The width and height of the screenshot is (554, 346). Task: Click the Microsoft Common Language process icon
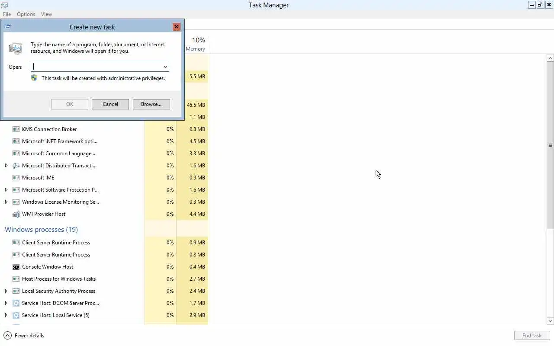(16, 154)
